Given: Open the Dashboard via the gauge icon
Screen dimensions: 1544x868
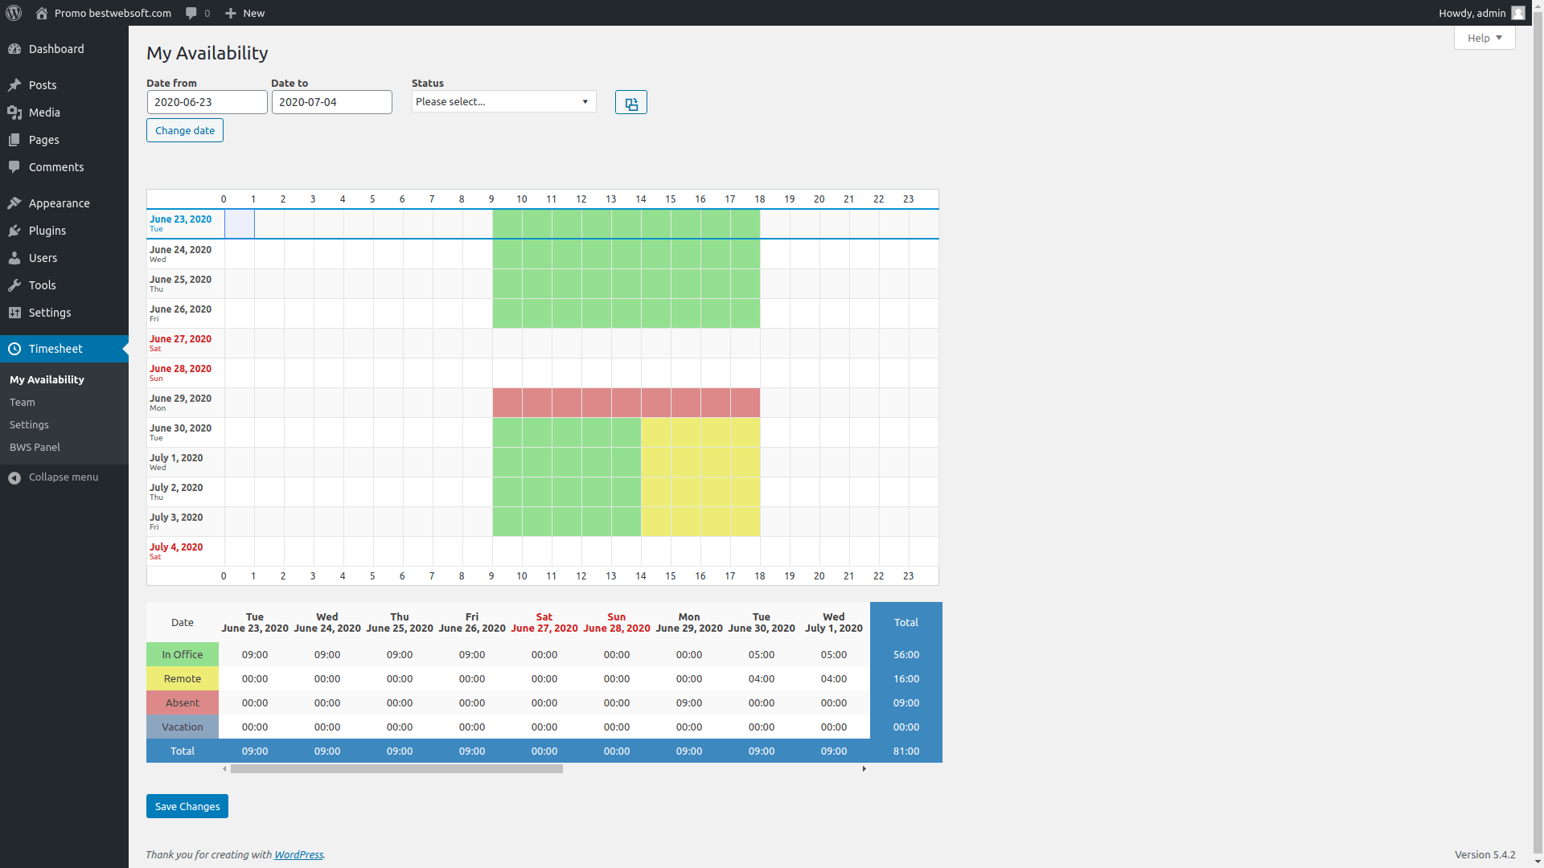Looking at the screenshot, I should [14, 49].
